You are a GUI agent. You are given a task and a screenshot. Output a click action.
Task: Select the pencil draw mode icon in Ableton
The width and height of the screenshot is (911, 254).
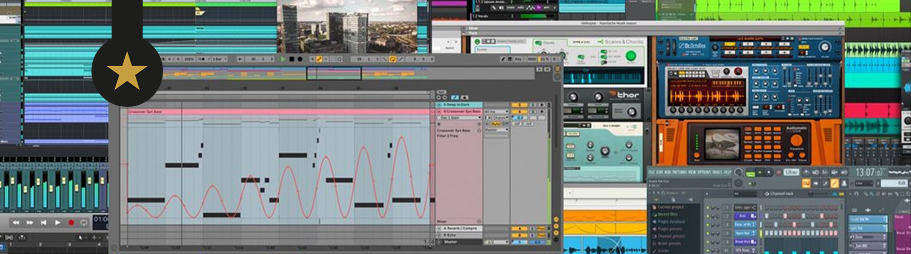[x=503, y=59]
